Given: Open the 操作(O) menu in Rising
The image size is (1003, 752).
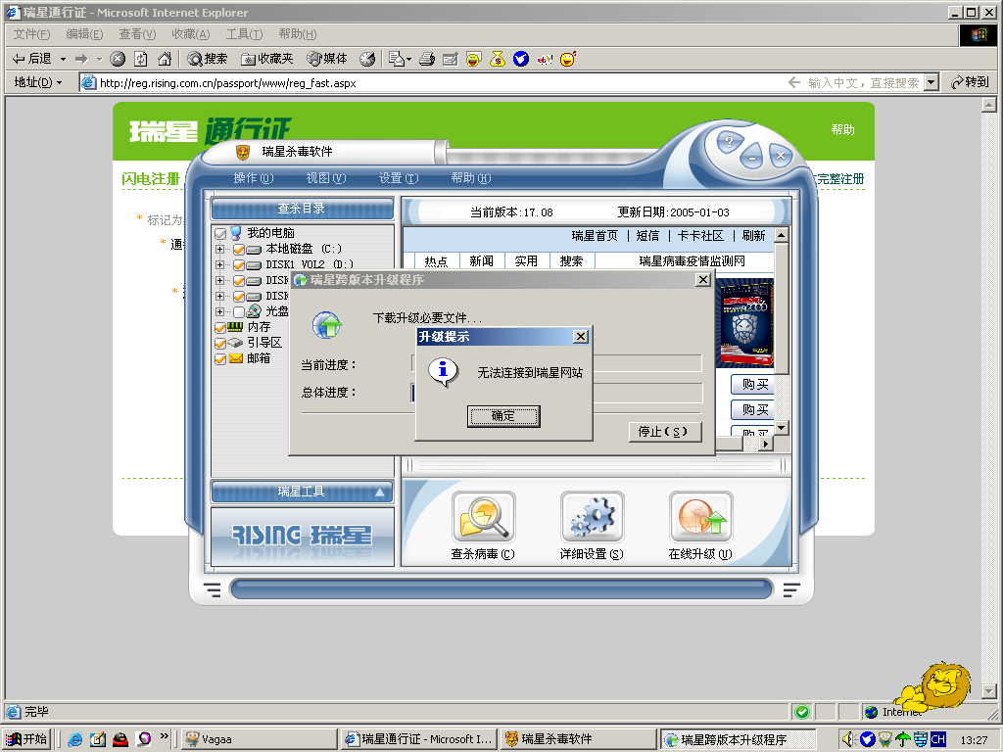Looking at the screenshot, I should click(x=254, y=178).
